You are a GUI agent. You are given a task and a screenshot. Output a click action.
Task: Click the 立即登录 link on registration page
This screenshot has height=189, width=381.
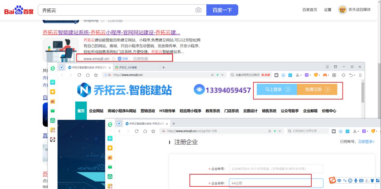click(x=366, y=142)
